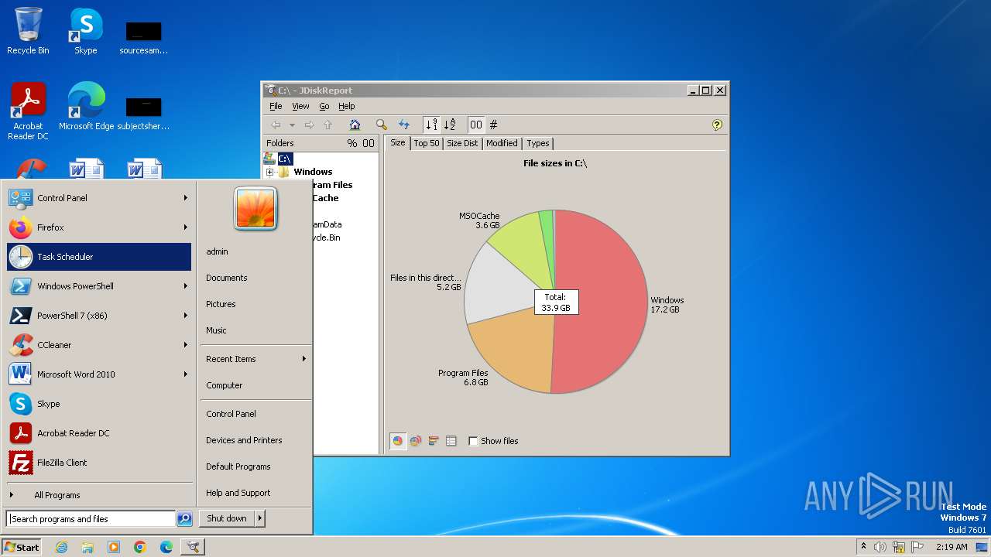Click the yellow Help question mark icon

tap(717, 125)
